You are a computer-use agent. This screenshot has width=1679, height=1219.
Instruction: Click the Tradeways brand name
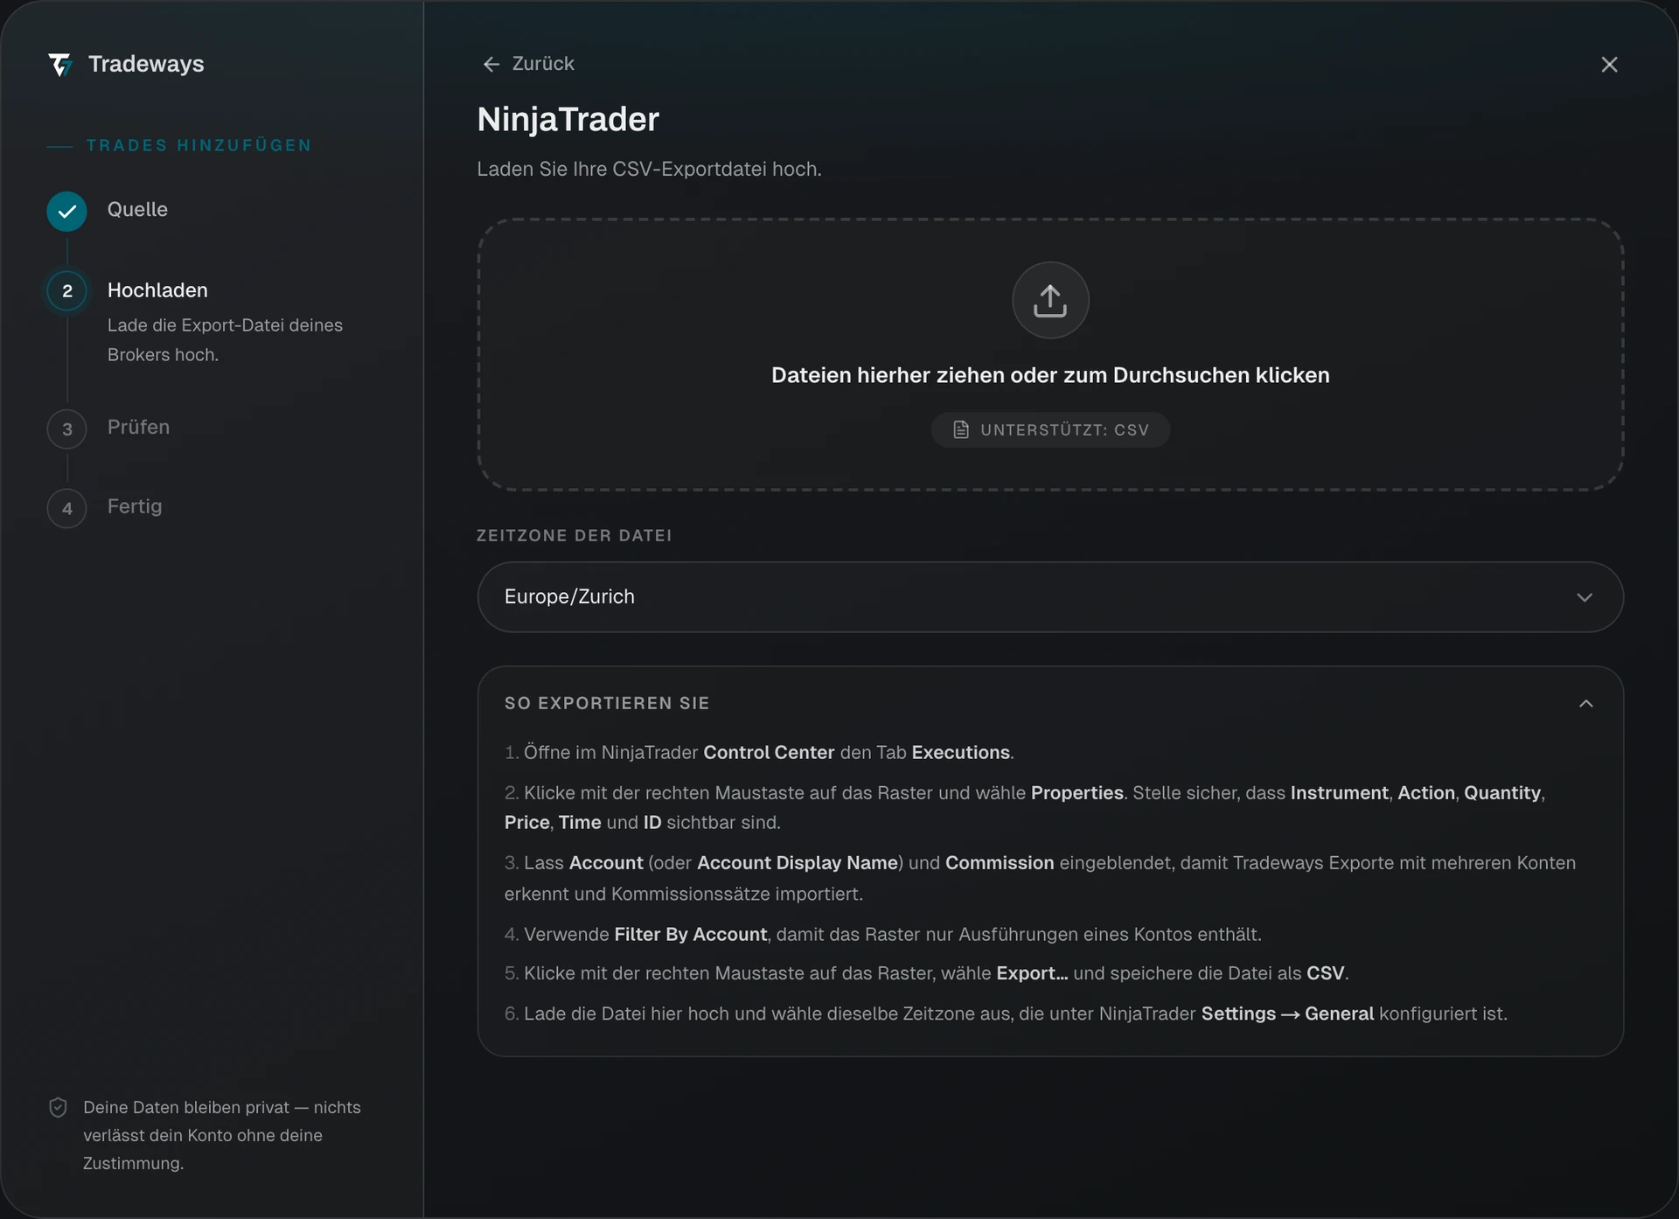tap(146, 64)
